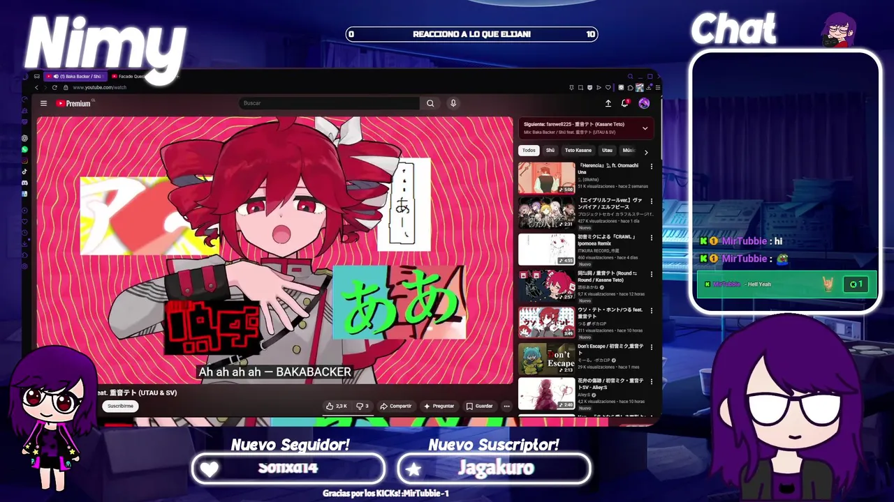Select the Todos filter chip
Image resolution: width=894 pixels, height=502 pixels.
pyautogui.click(x=529, y=151)
